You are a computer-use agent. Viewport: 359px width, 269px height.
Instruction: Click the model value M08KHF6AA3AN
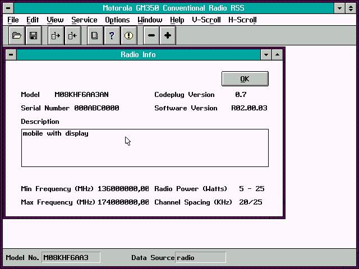(x=81, y=95)
